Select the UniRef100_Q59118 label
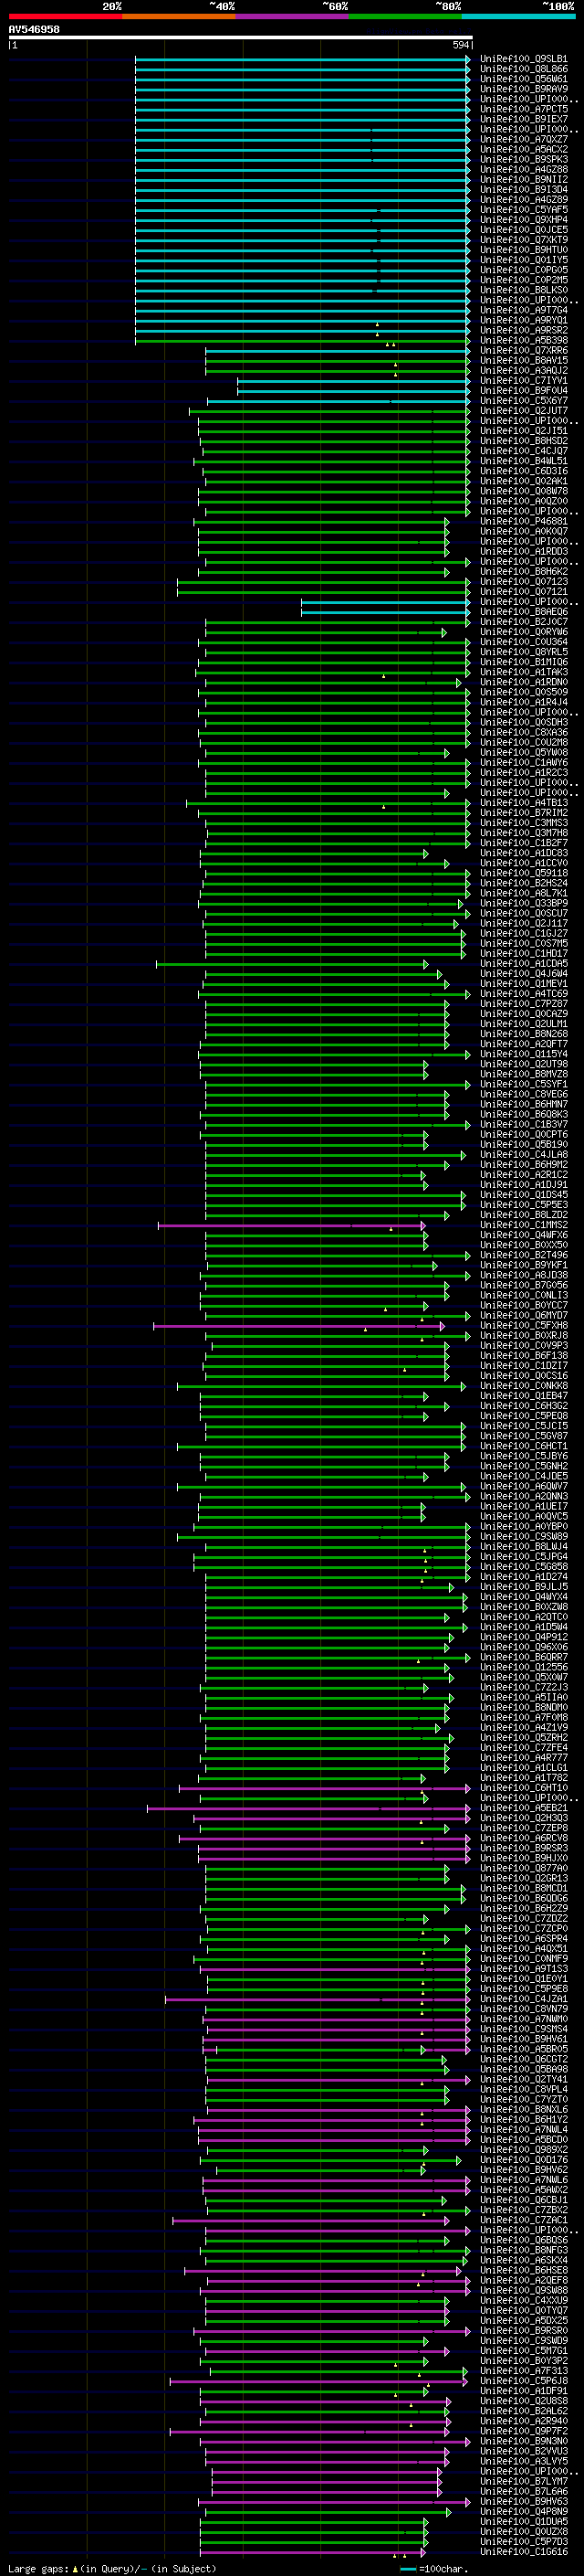This screenshot has width=584, height=2576. point(524,873)
